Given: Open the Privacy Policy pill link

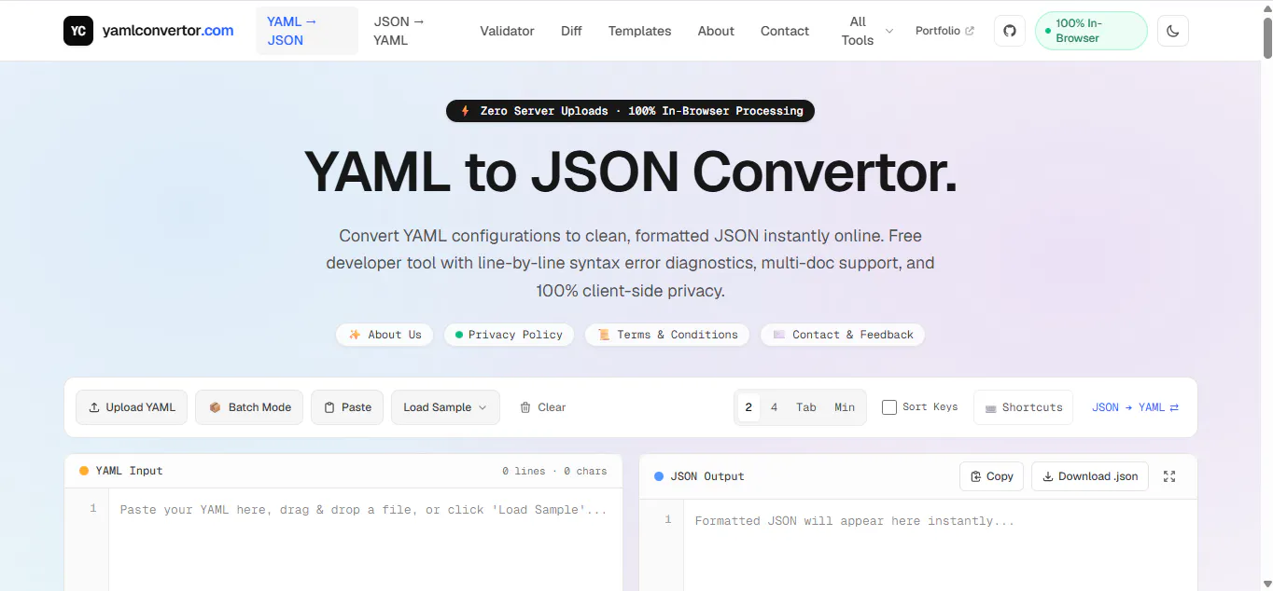Looking at the screenshot, I should click(509, 335).
